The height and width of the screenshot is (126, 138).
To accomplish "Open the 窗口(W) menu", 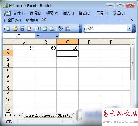I will click(x=14, y=20).
